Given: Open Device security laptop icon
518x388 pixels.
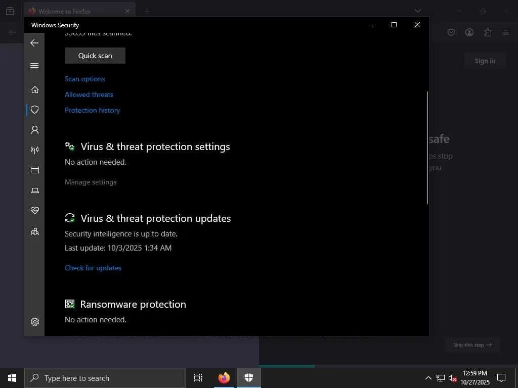Looking at the screenshot, I should click(x=35, y=190).
